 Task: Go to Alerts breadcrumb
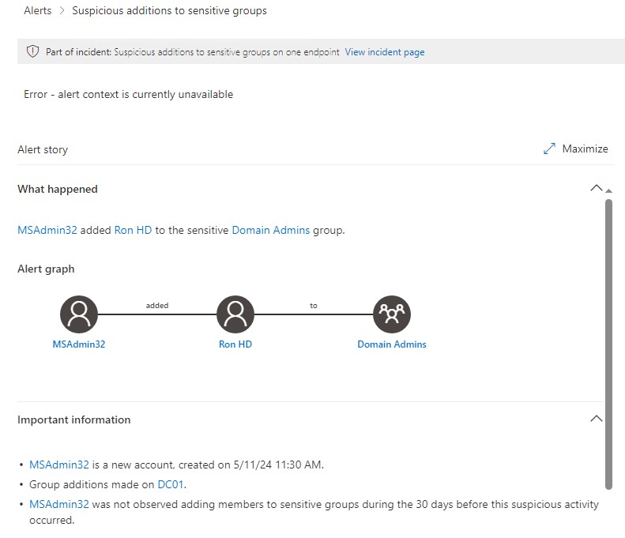[37, 11]
